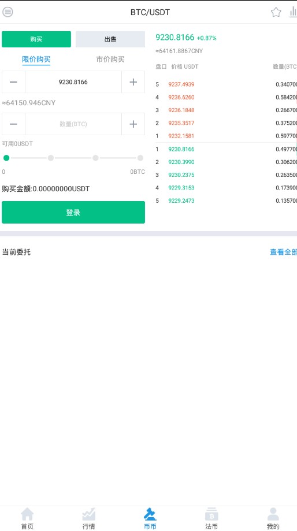
Task: Click the second dot on amount slider
Action: (x=51, y=158)
